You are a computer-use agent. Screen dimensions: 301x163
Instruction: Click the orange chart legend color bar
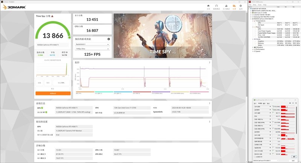85,92
